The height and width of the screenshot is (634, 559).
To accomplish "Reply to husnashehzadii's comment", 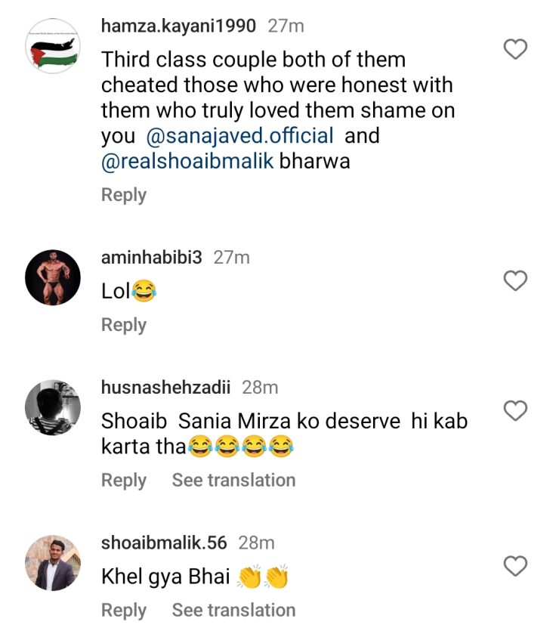I will (124, 481).
